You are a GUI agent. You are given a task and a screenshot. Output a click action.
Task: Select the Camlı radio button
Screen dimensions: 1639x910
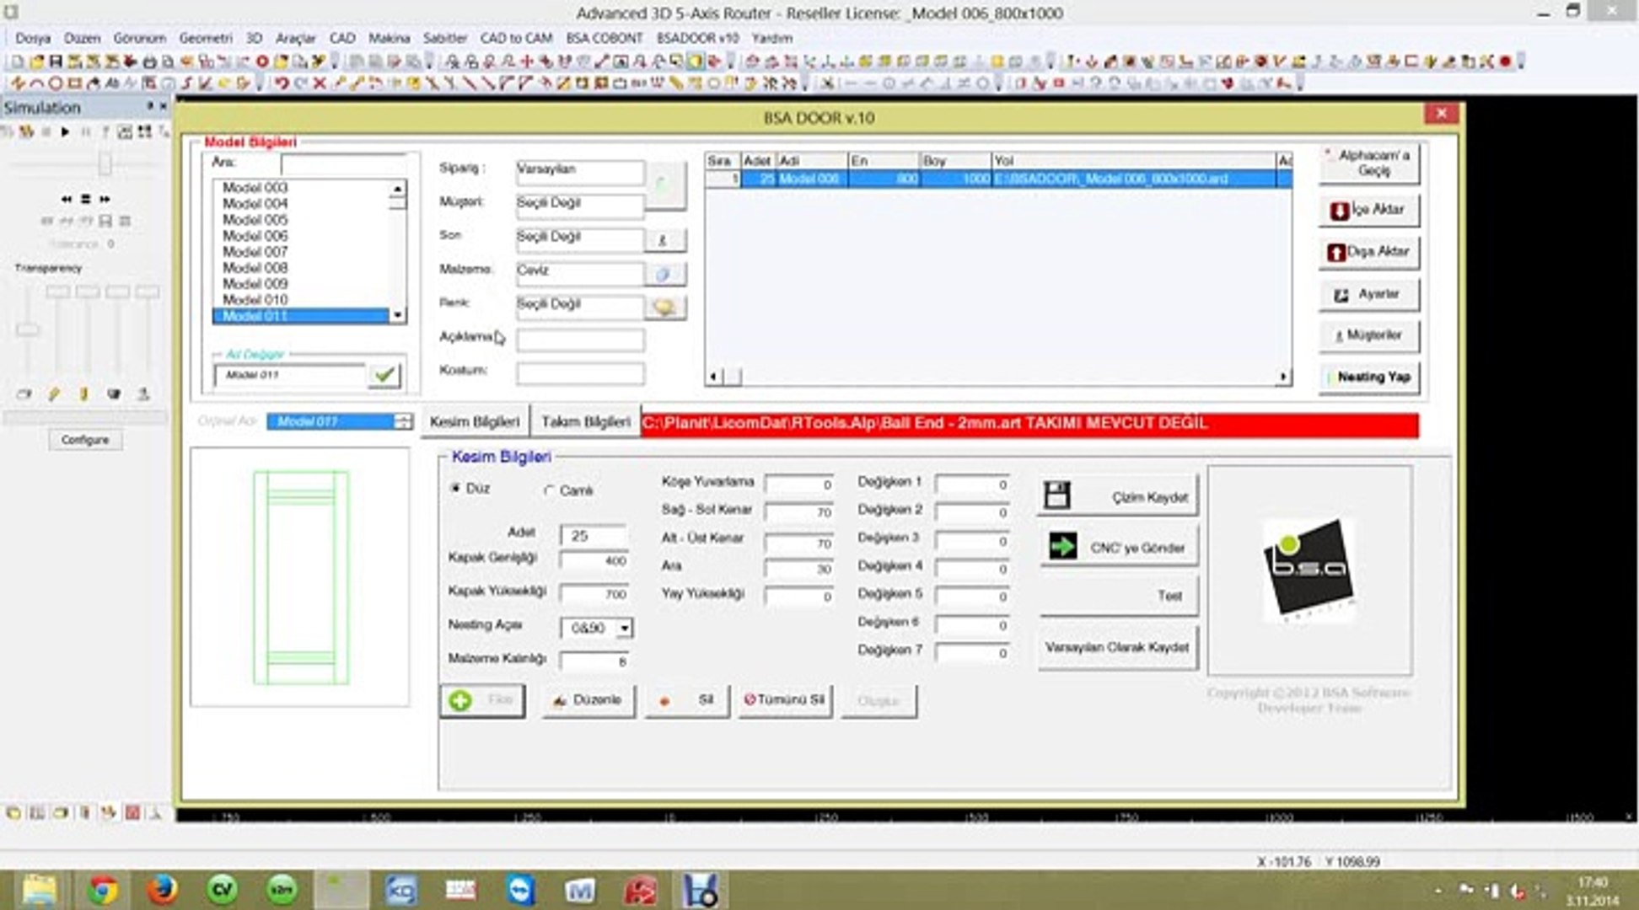pos(549,490)
